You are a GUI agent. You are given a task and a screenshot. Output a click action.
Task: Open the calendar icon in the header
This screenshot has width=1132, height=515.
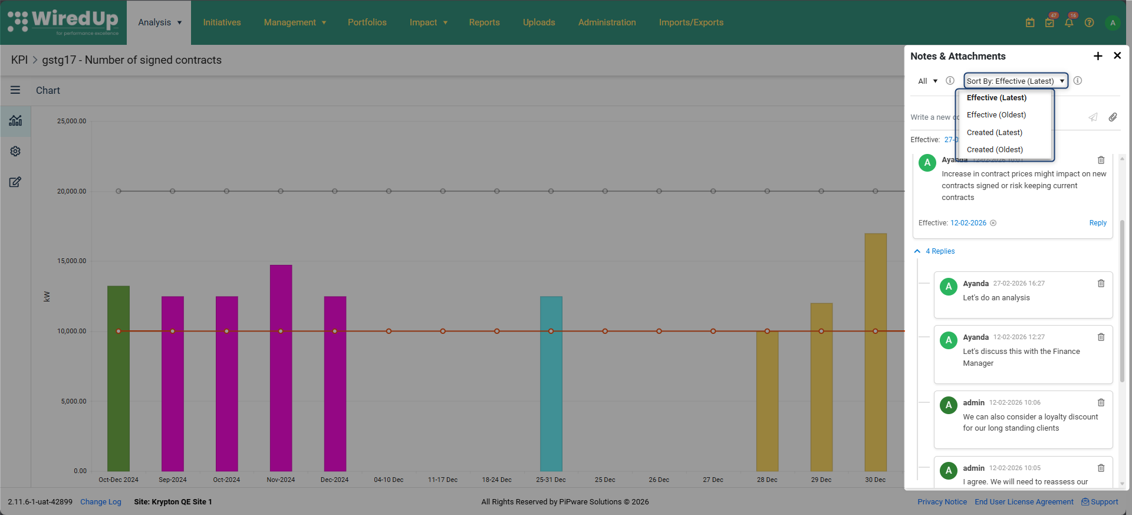click(1030, 22)
